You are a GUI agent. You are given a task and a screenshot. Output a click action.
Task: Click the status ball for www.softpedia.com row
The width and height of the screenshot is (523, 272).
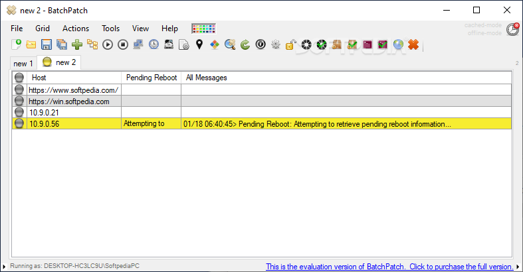[19, 89]
